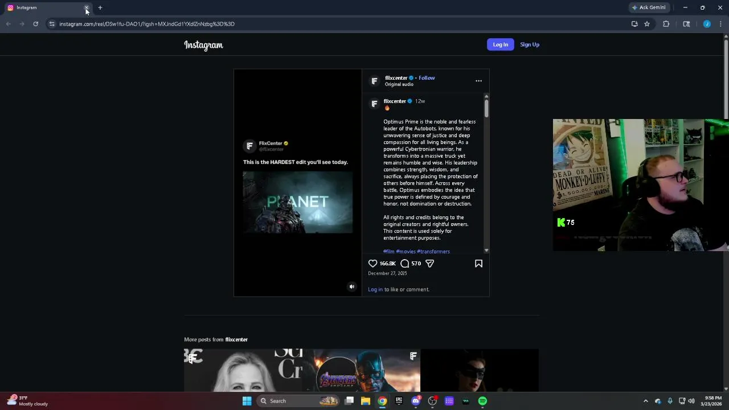Image resolution: width=729 pixels, height=410 pixels.
Task: Close the Instagram tab
Action: coord(87,8)
